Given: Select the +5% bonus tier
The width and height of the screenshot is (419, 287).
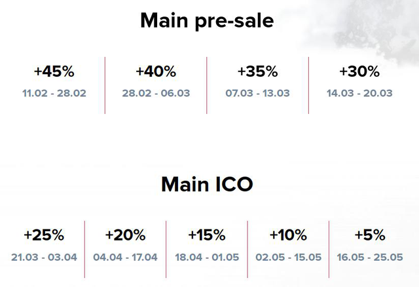Looking at the screenshot, I should (x=370, y=235).
